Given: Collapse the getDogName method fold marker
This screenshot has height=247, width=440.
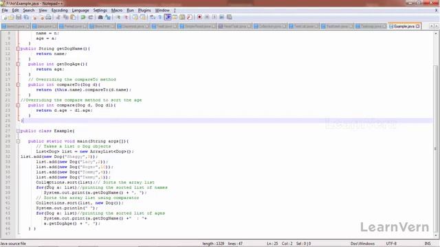Looking at the screenshot, I should [18, 49].
